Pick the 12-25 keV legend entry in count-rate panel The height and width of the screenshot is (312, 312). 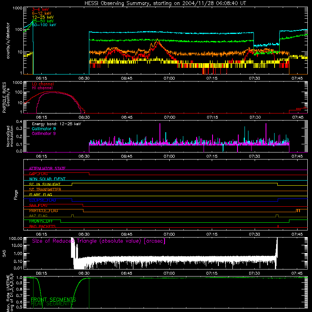coord(43,17)
